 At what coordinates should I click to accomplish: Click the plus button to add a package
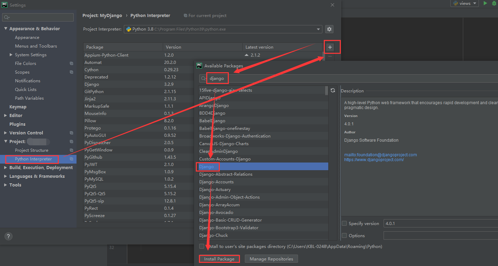click(330, 47)
